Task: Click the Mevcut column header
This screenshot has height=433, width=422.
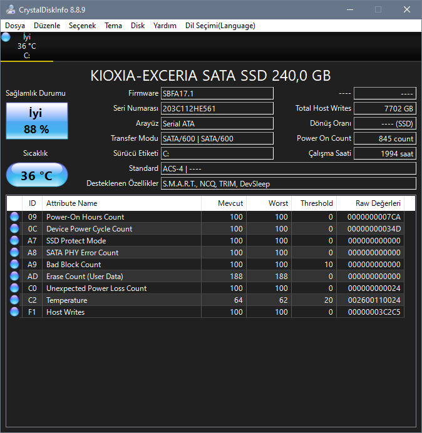Action: [x=224, y=203]
